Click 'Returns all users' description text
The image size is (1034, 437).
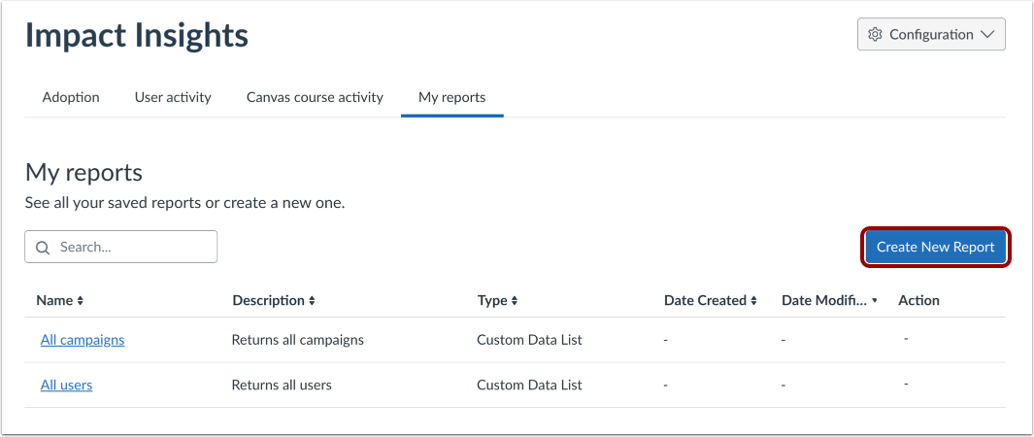click(282, 385)
